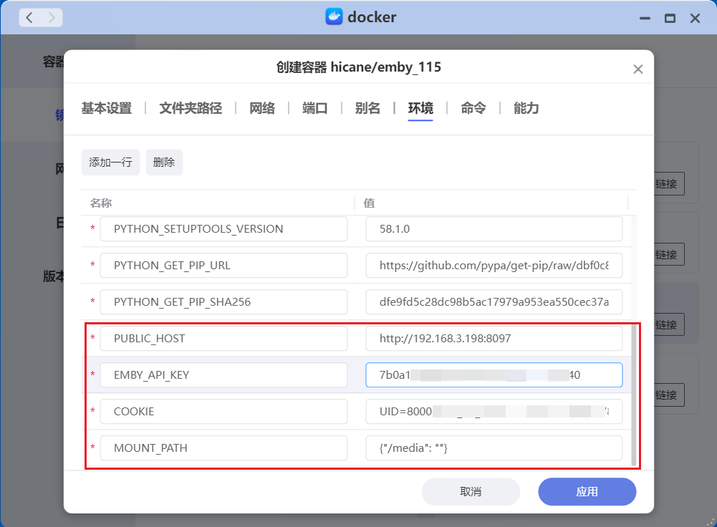This screenshot has width=717, height=527.
Task: 选中 EMBY_API_KEY 的值输入框
Action: tap(494, 374)
